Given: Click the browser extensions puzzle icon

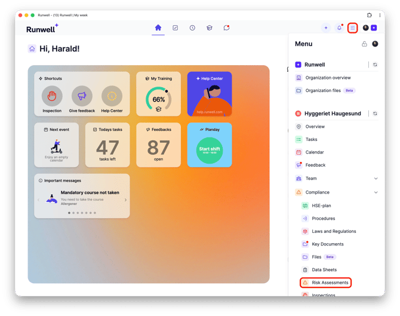Looking at the screenshot, I should 369,15.
